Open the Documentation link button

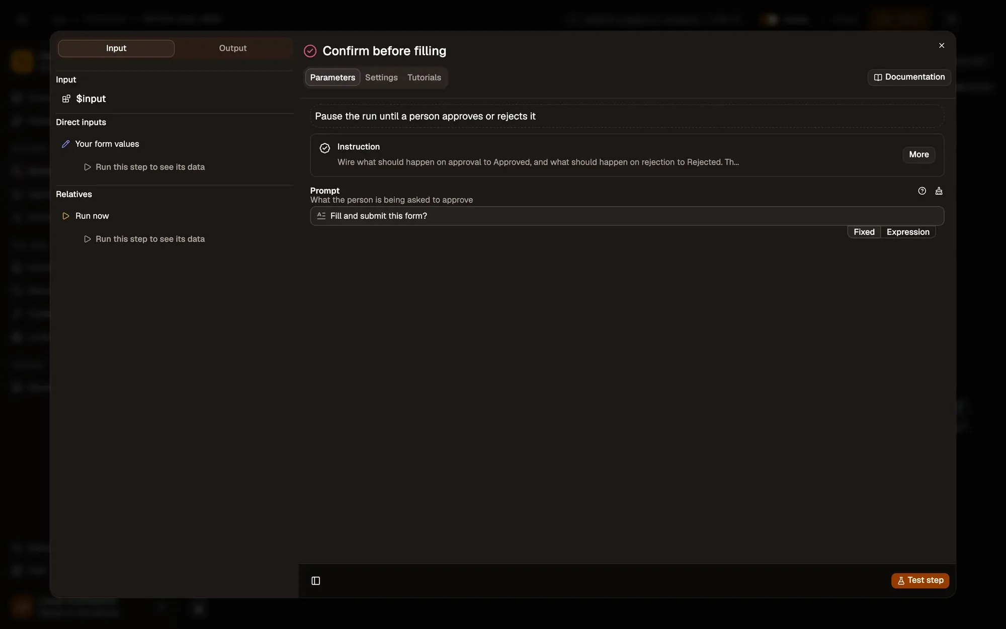tap(909, 77)
